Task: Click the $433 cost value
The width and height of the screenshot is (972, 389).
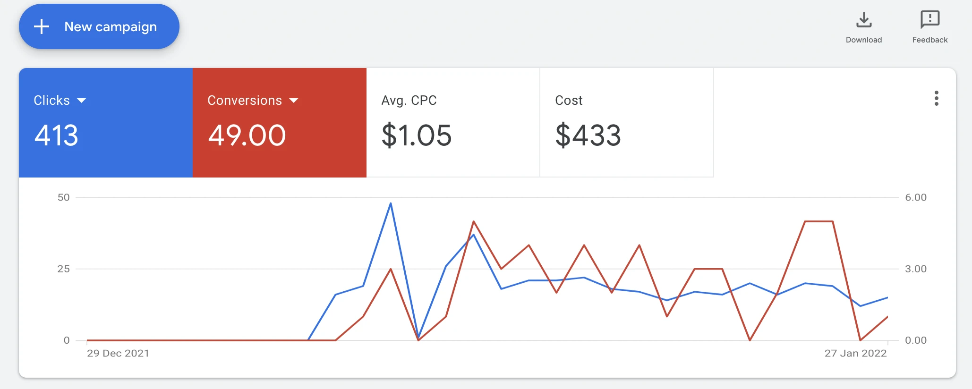Action: pos(588,135)
